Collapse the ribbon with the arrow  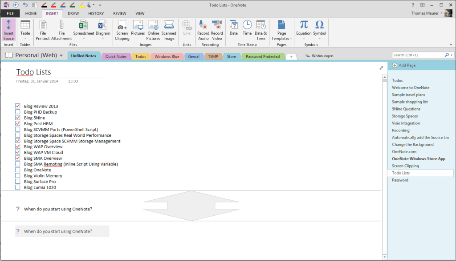tap(451, 45)
